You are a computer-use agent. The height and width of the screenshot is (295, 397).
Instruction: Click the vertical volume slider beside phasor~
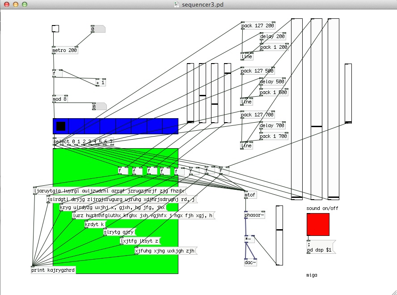pos(279,235)
